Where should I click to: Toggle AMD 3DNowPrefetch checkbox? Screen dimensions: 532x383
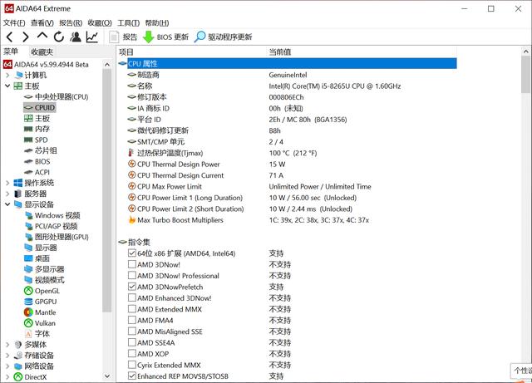click(x=132, y=287)
